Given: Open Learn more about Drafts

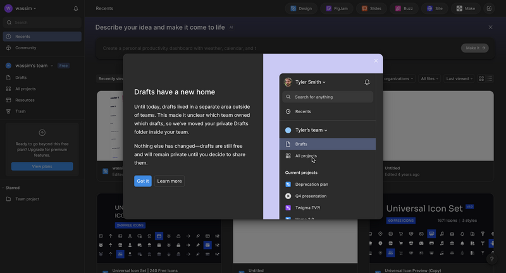Looking at the screenshot, I should (170, 181).
